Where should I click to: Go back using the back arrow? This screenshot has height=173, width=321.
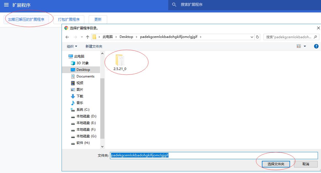click(x=67, y=37)
